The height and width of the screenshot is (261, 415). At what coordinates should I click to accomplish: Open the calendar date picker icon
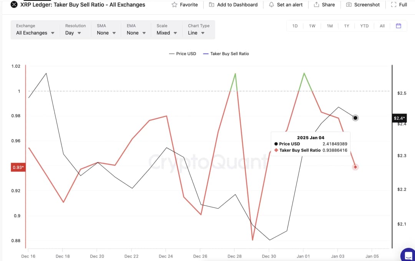pos(398,26)
